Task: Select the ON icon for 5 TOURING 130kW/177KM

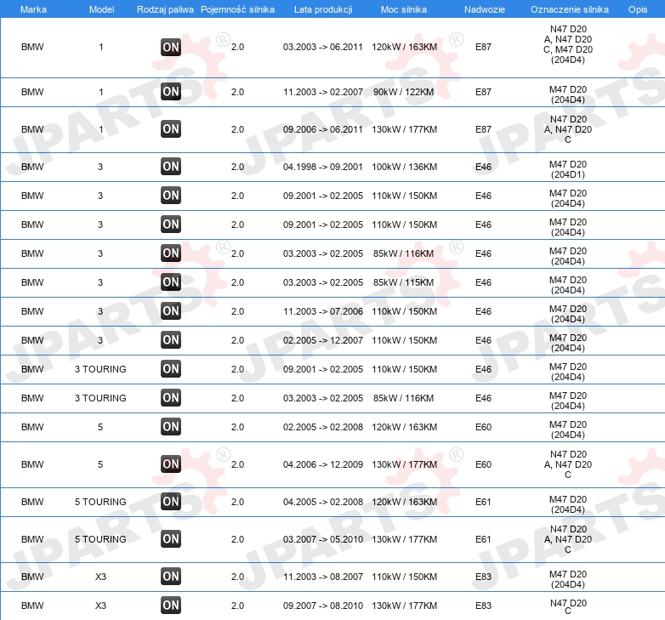Action: point(171,539)
